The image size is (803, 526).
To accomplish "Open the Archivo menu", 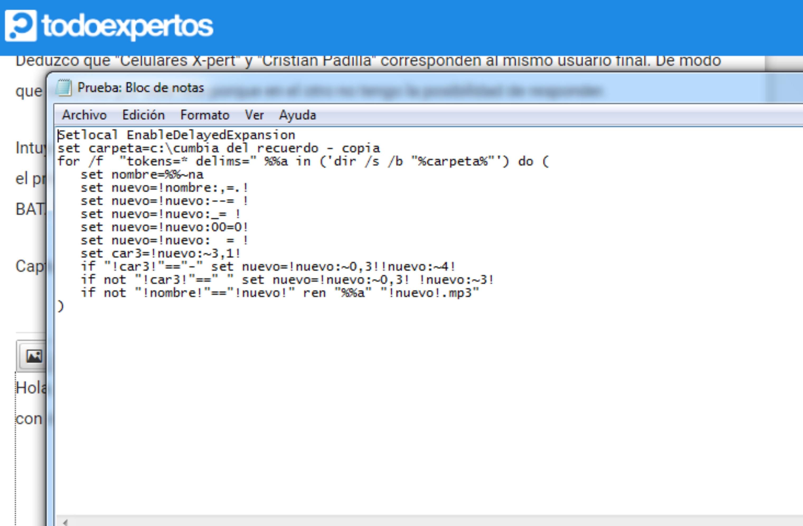I will coord(84,115).
